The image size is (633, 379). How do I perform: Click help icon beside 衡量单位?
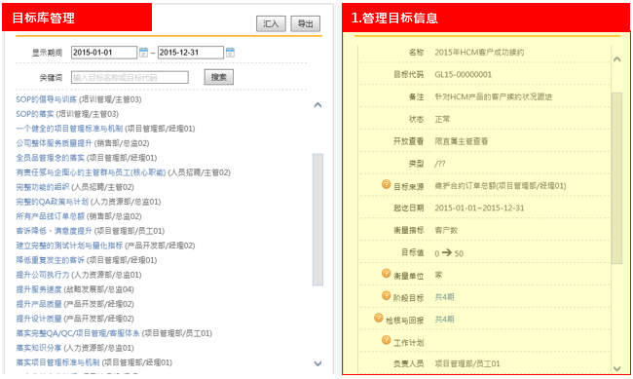point(386,274)
